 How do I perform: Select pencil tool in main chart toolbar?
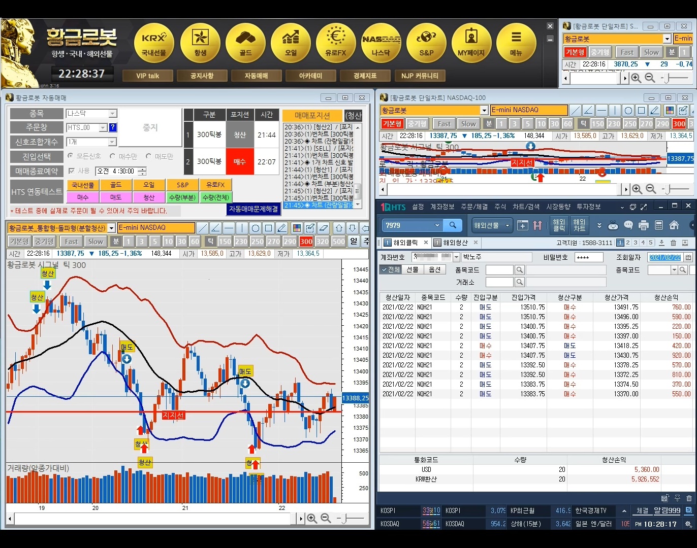282,228
